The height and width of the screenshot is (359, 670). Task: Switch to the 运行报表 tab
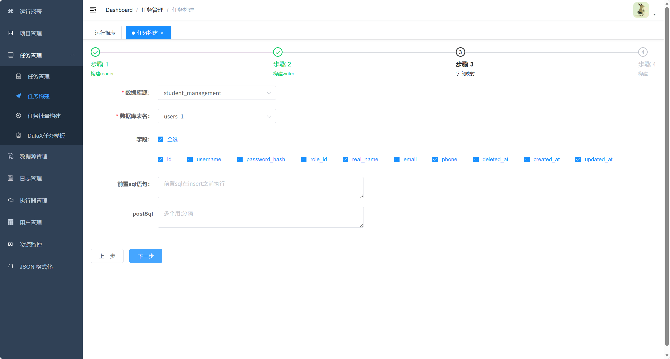105,33
